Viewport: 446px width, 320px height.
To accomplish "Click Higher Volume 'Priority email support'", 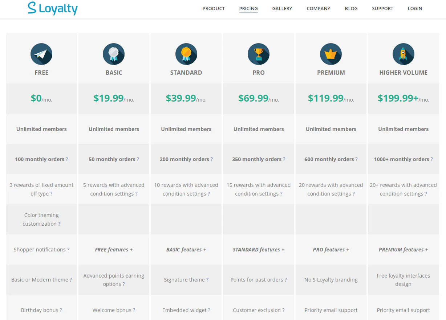I will tap(404, 310).
